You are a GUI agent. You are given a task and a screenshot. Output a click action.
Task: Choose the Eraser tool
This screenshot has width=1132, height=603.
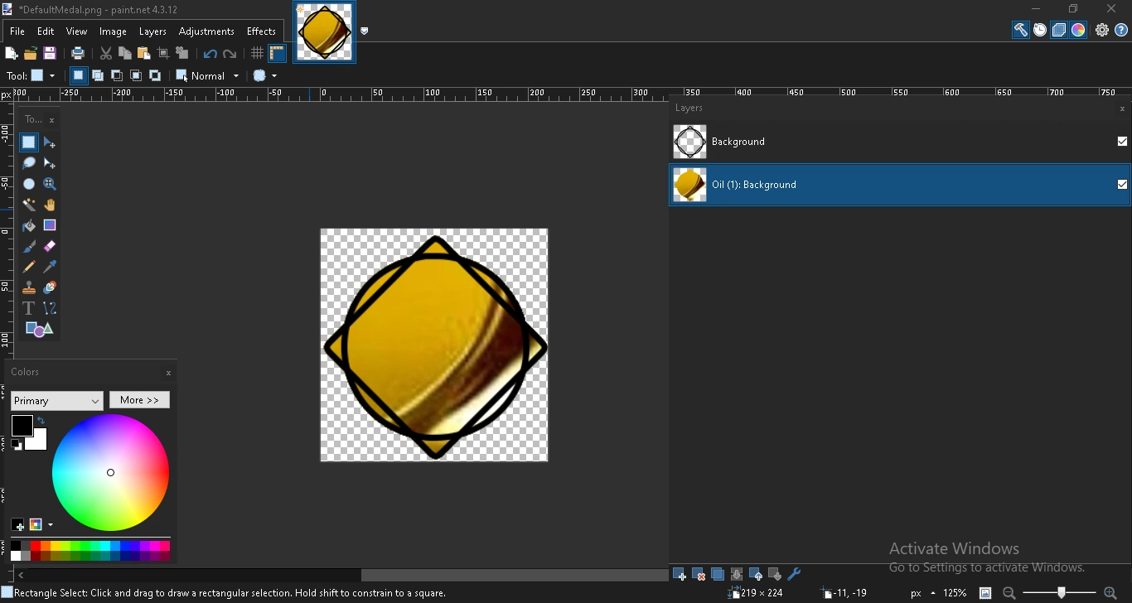(x=50, y=246)
